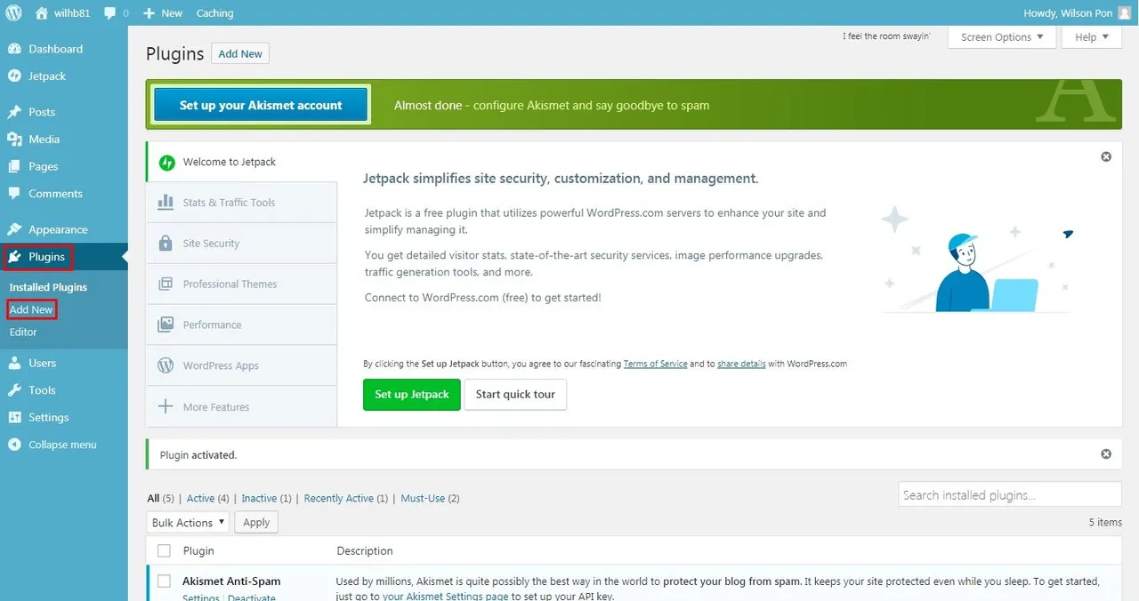Filter plugins by Inactive

coord(259,499)
